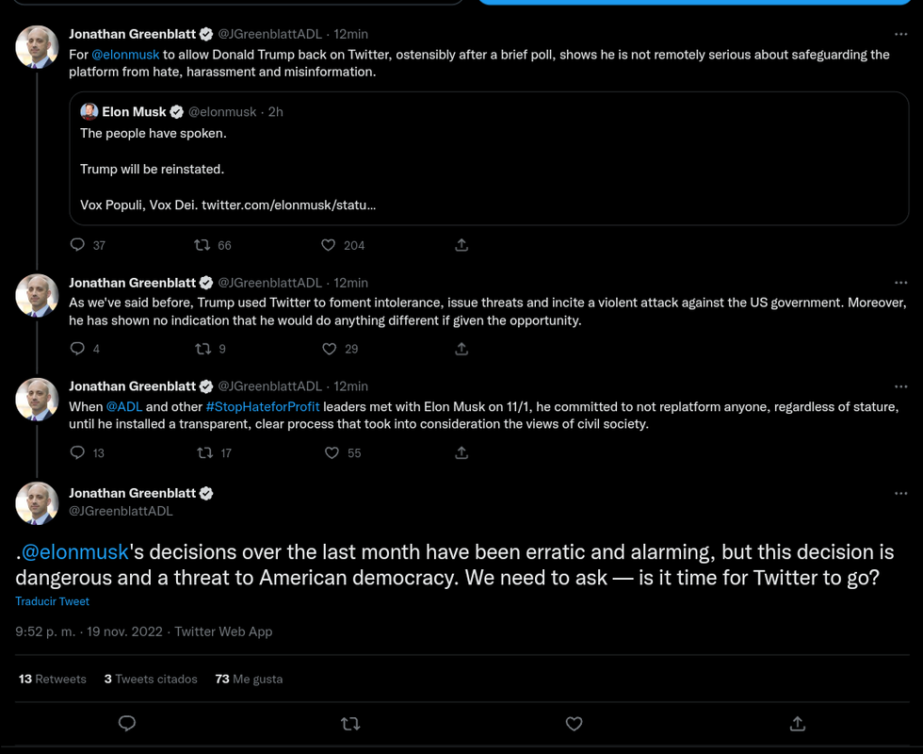Reply to the tweet with 13 replies
The width and height of the screenshot is (923, 754).
(77, 452)
